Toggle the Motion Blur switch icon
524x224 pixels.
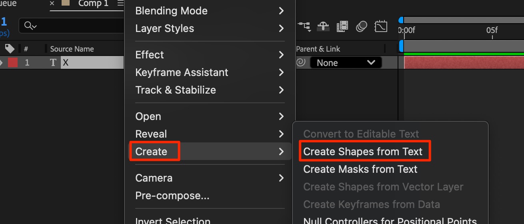362,27
